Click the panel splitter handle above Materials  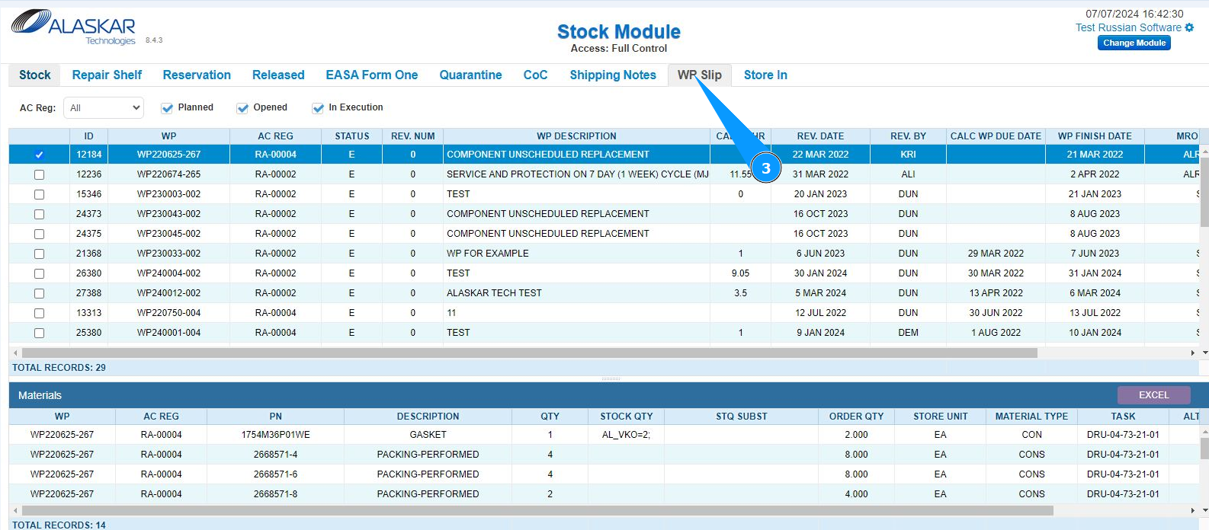pos(610,378)
